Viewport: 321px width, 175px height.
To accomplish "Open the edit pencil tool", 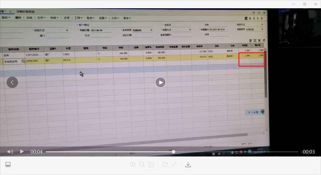I will coord(174,164).
